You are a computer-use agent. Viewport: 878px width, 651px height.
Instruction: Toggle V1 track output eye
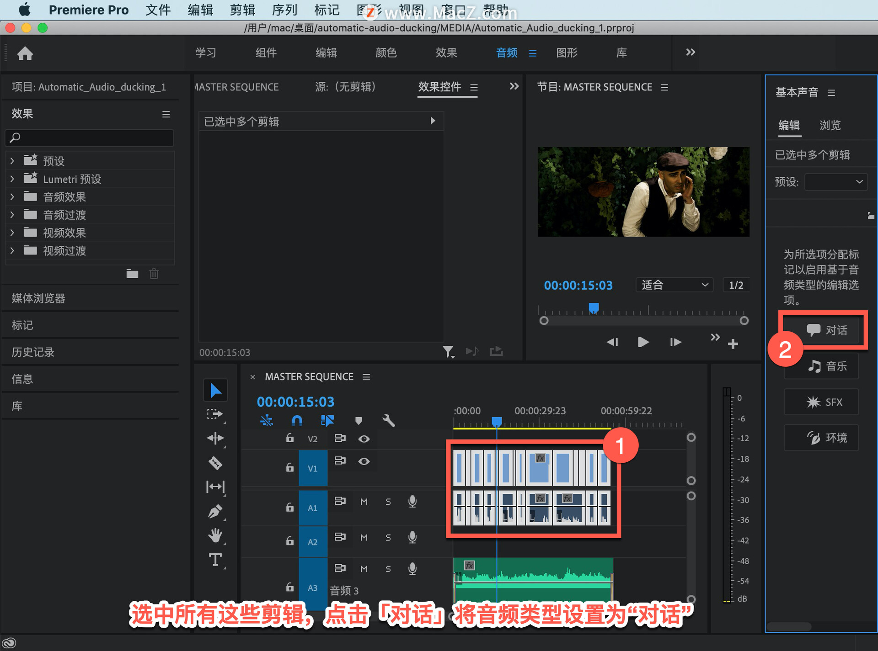click(x=364, y=461)
